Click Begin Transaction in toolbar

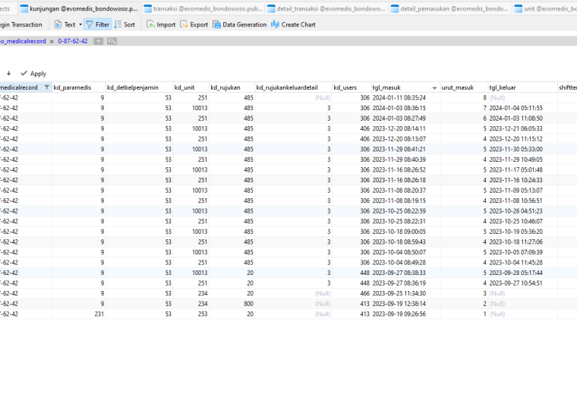pos(21,24)
